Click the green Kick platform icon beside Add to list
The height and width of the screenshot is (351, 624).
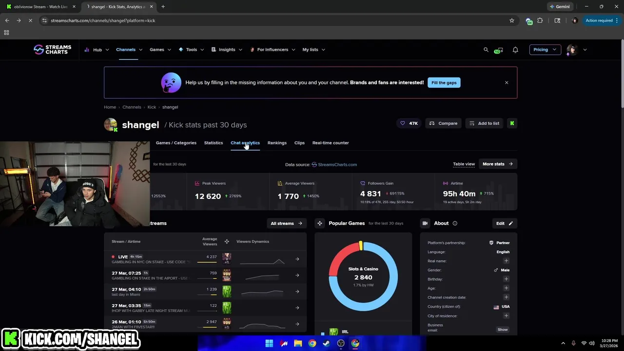coord(512,123)
